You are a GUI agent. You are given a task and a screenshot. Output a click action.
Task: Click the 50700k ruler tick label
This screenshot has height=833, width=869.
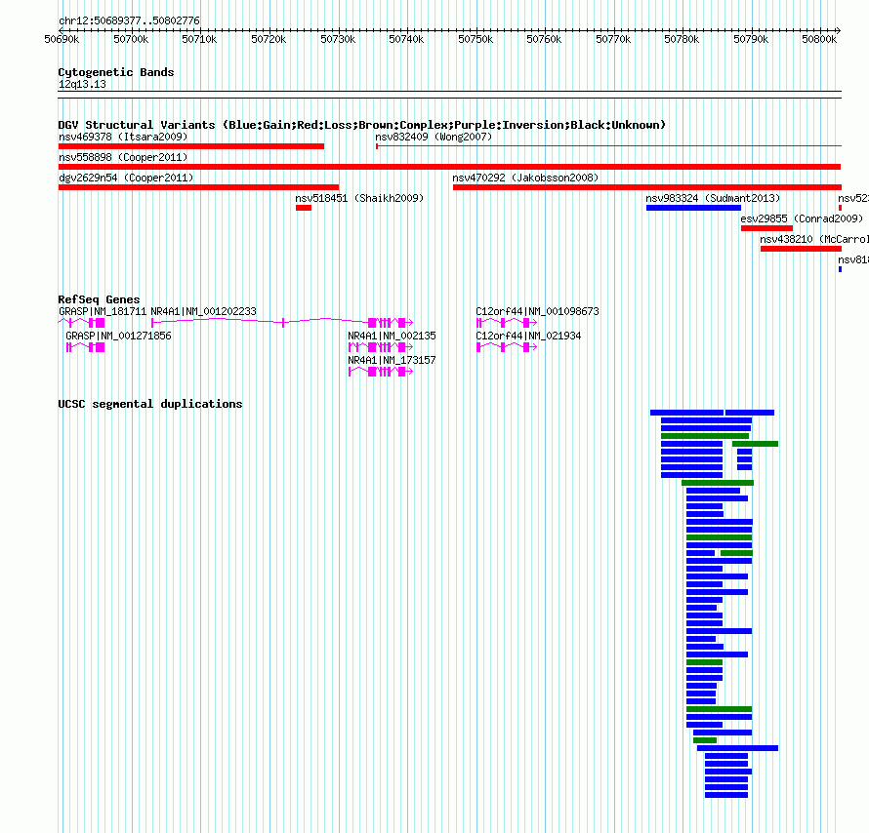point(131,39)
